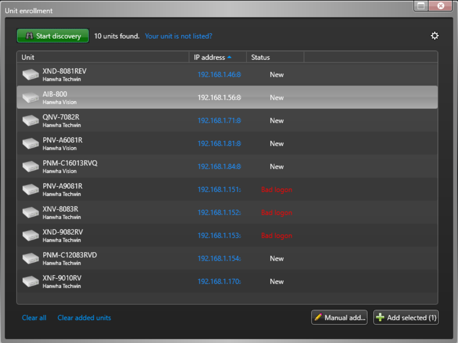Open IP link 192.168.1.46
Viewport: 458px width, 343px height.
point(219,74)
